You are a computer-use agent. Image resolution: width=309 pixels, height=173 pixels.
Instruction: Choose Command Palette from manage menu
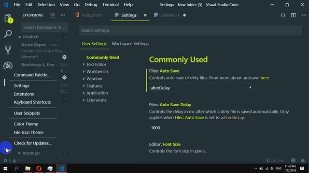pos(32,75)
